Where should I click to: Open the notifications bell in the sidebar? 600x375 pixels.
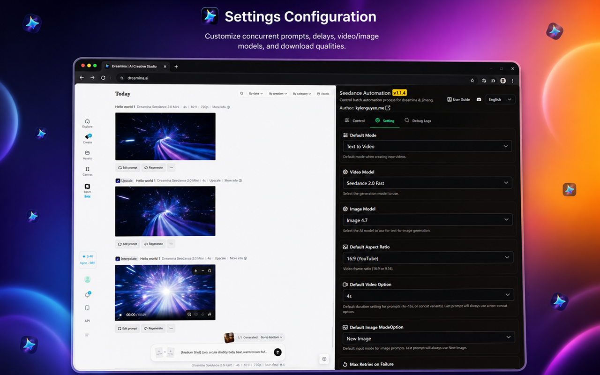tap(87, 294)
